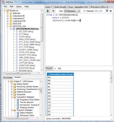Expand the codecampsv07 database node
114x122 pixels.
(8, 19)
